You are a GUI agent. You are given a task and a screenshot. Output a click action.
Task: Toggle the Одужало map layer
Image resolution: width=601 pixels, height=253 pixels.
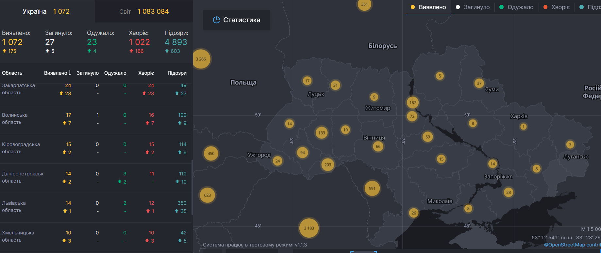click(x=516, y=7)
